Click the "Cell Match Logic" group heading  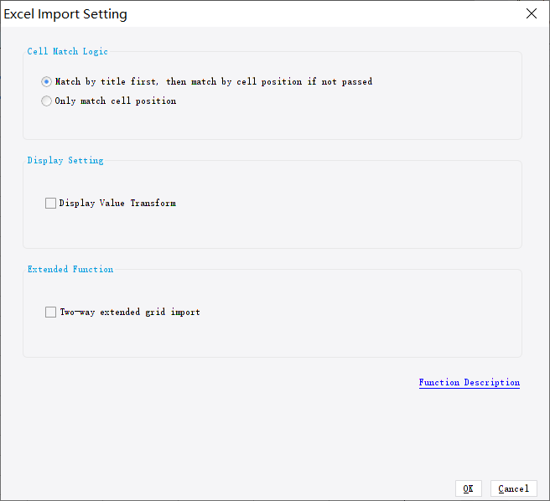[x=67, y=52]
